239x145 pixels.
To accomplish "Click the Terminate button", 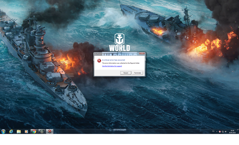I will [137, 73].
